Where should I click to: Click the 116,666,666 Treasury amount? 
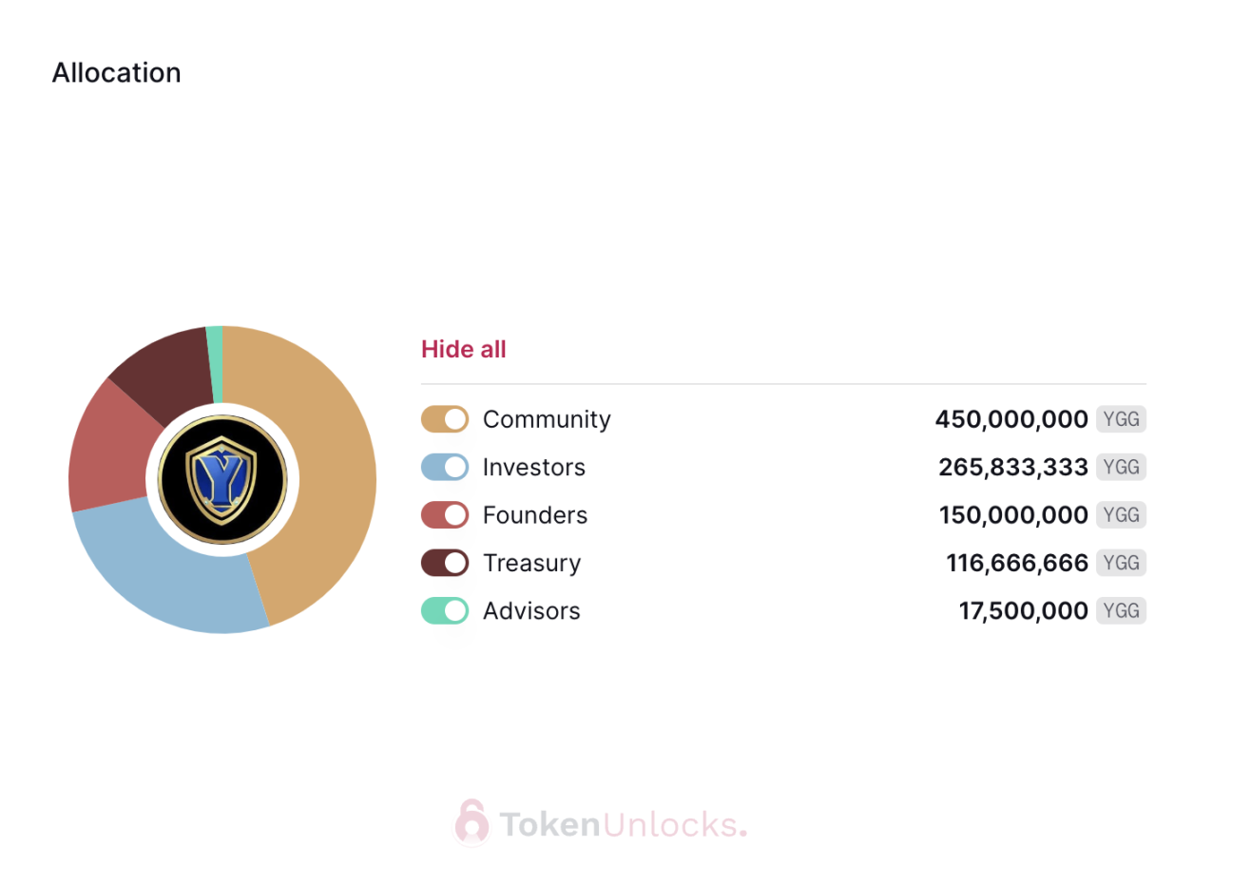click(1017, 563)
